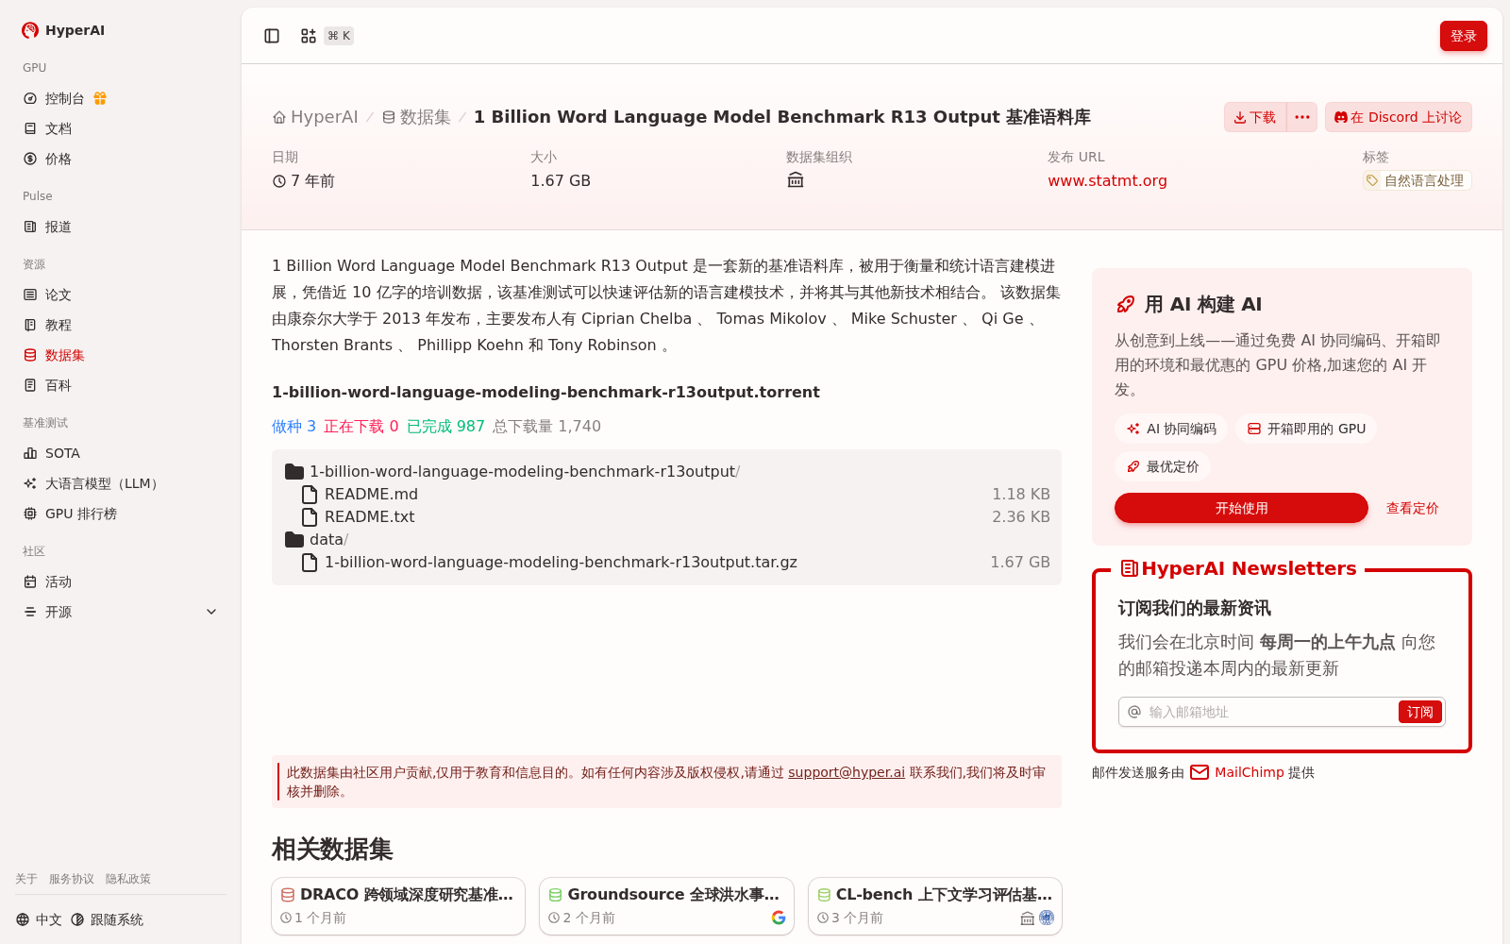The image size is (1510, 944).
Task: Click the HyperAI Newsletters heading
Action: pyautogui.click(x=1238, y=568)
